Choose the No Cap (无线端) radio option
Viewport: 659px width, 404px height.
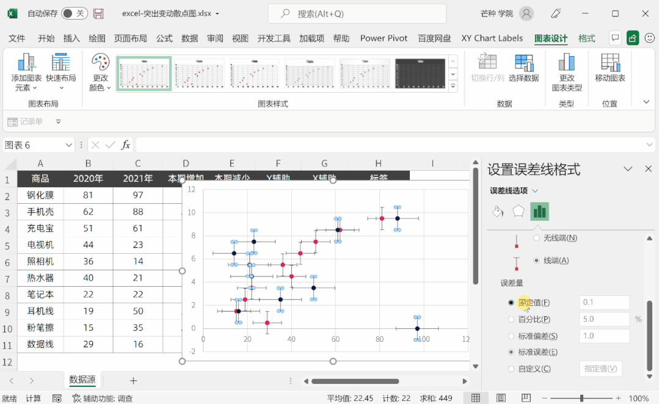pos(537,238)
